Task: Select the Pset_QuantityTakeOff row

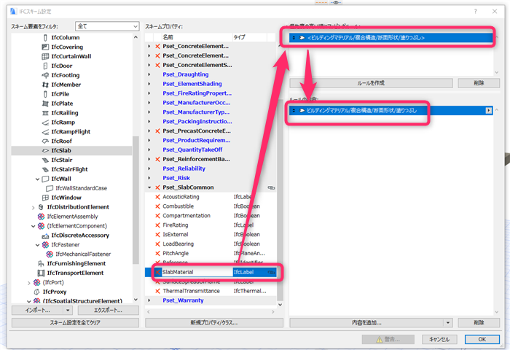Action: [211, 149]
